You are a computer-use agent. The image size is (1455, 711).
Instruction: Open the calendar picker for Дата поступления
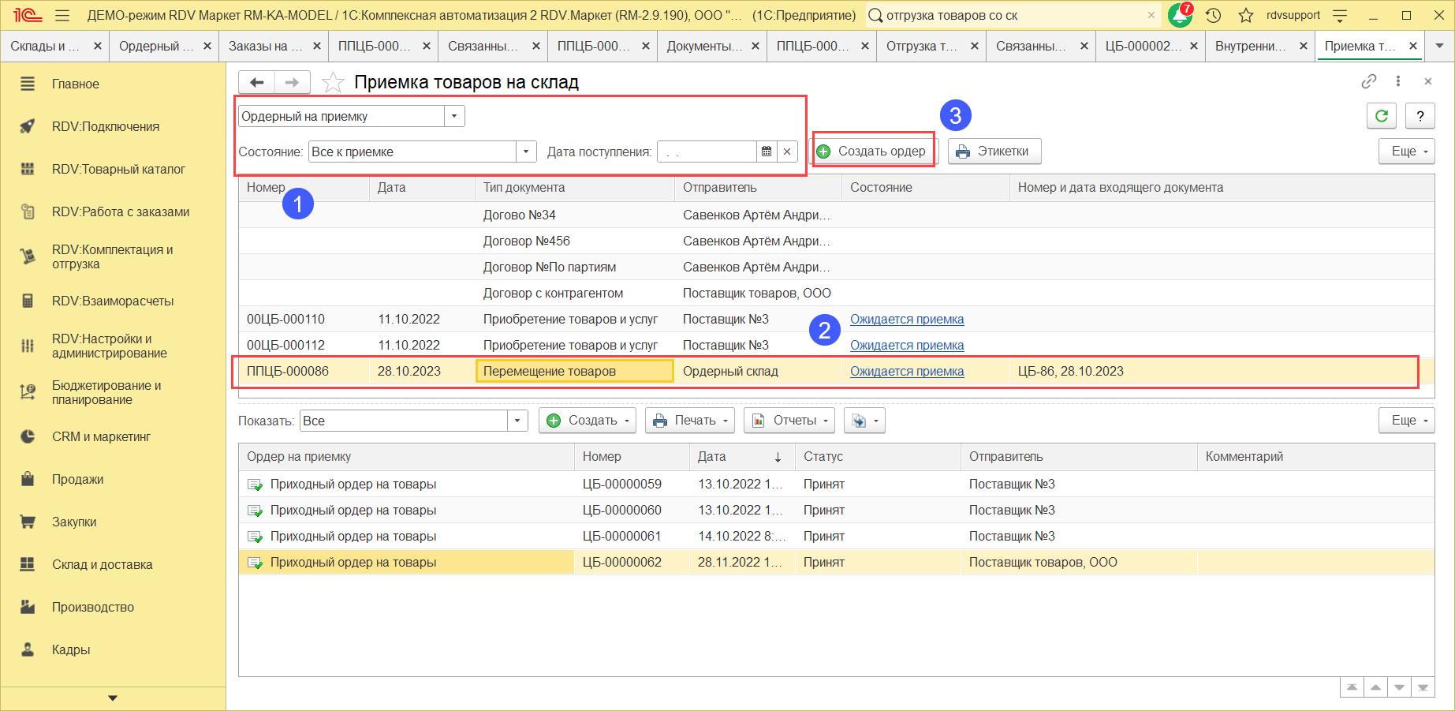[x=767, y=152]
